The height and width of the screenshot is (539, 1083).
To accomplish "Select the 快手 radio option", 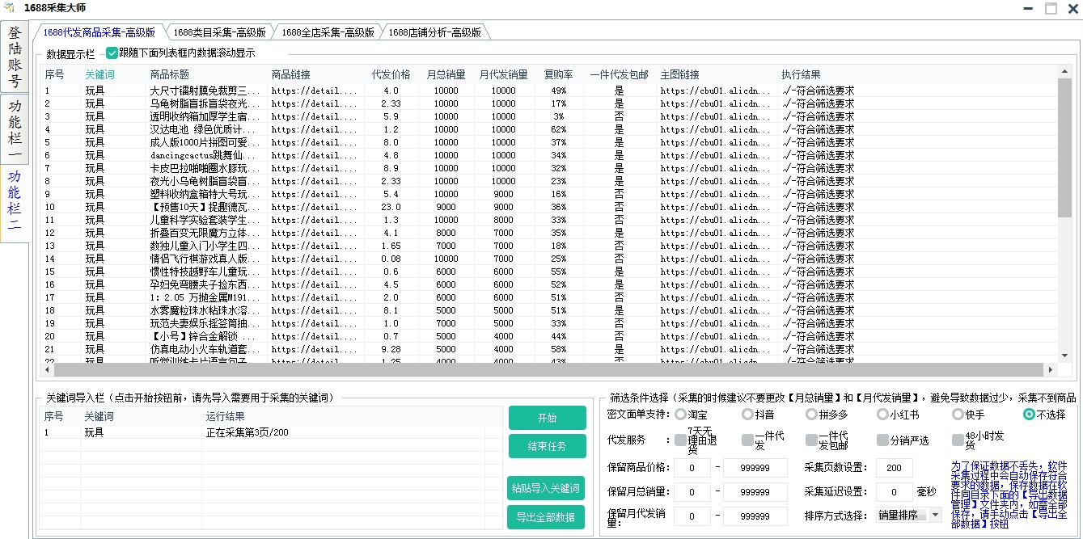I will 958,415.
